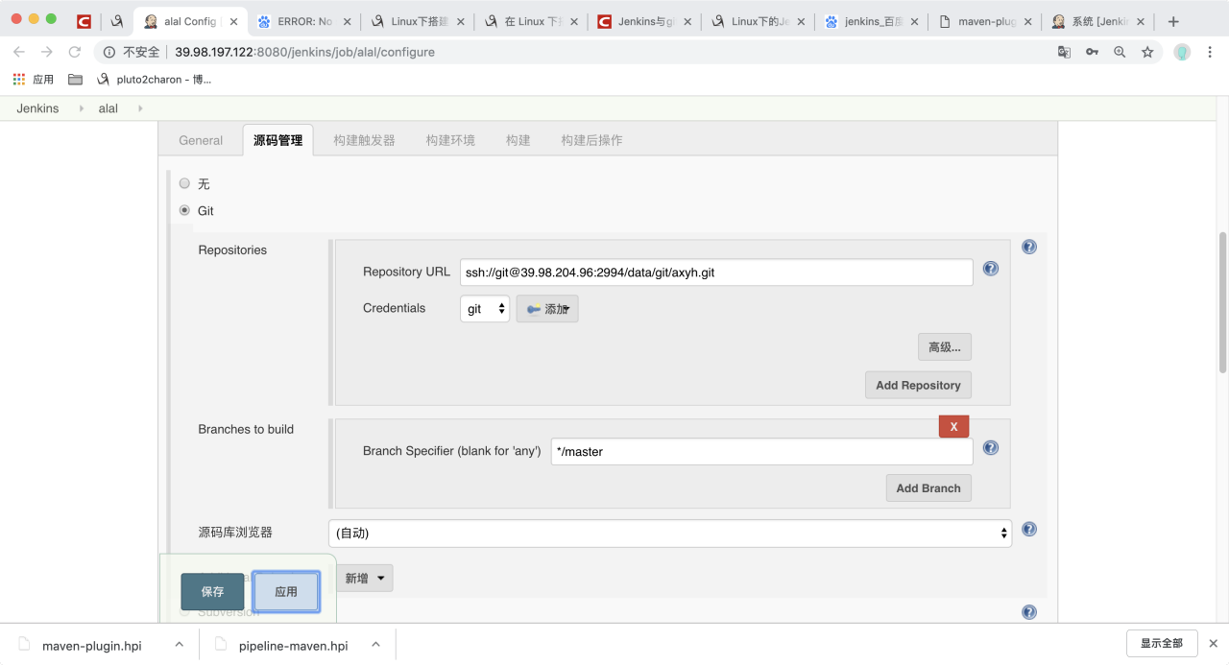The width and height of the screenshot is (1229, 665).
Task: Click zoom magnifier icon in address bar
Action: click(1120, 52)
